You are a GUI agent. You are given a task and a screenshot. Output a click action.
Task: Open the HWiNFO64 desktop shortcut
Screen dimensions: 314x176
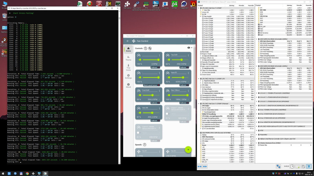coord(155,5)
